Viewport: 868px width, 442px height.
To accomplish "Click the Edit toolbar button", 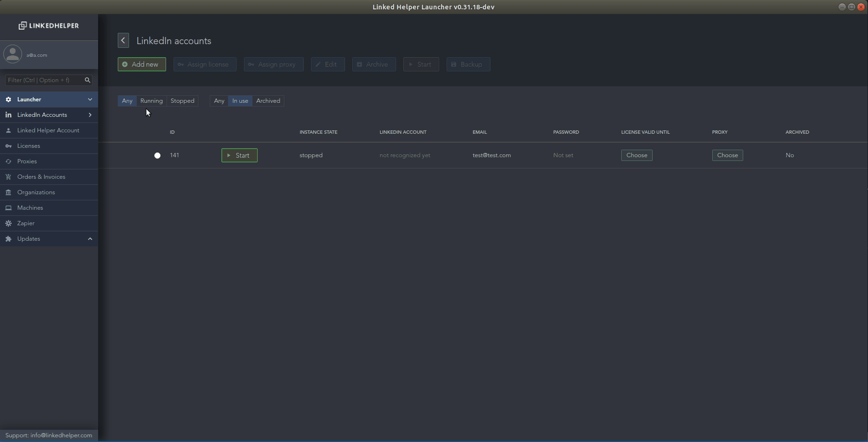I will coord(328,64).
